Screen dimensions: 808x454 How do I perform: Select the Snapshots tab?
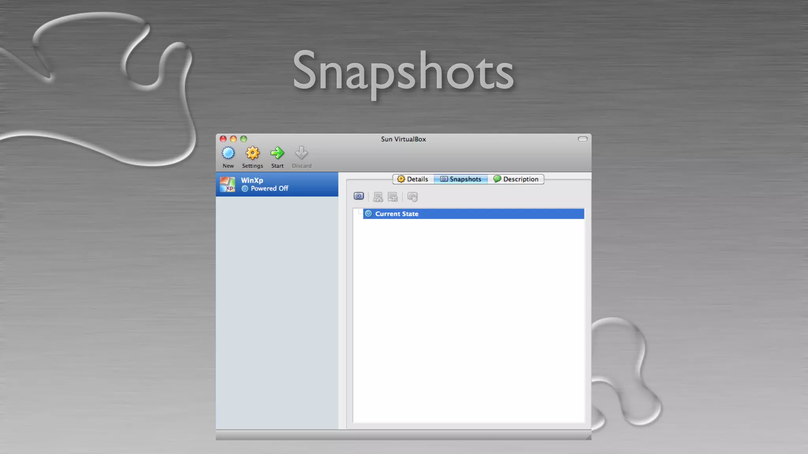point(461,179)
